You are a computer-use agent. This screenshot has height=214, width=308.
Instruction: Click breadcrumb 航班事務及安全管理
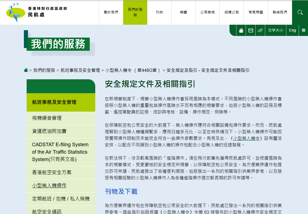click(x=80, y=70)
